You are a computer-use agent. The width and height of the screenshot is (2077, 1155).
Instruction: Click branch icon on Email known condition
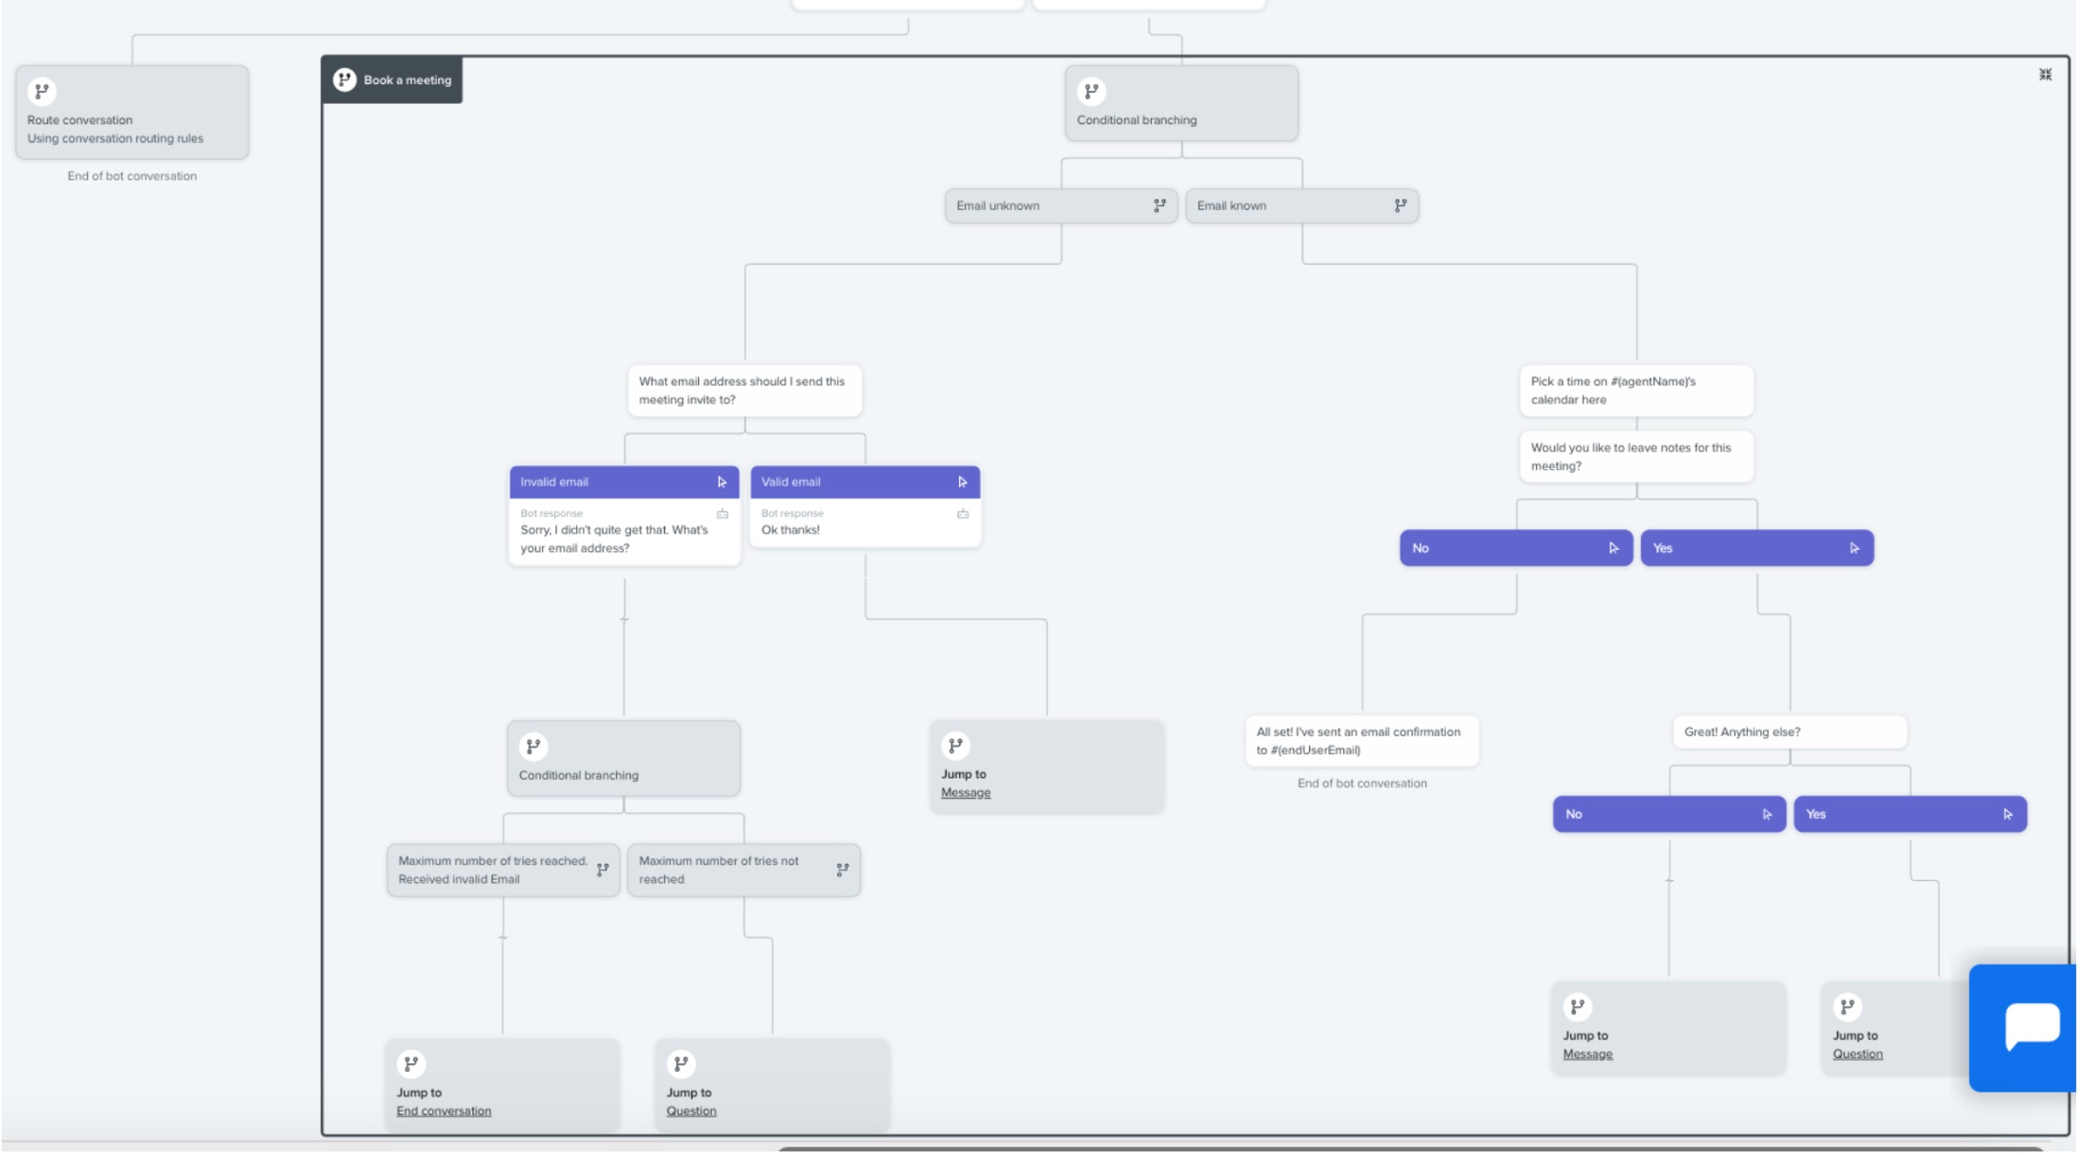1401,206
